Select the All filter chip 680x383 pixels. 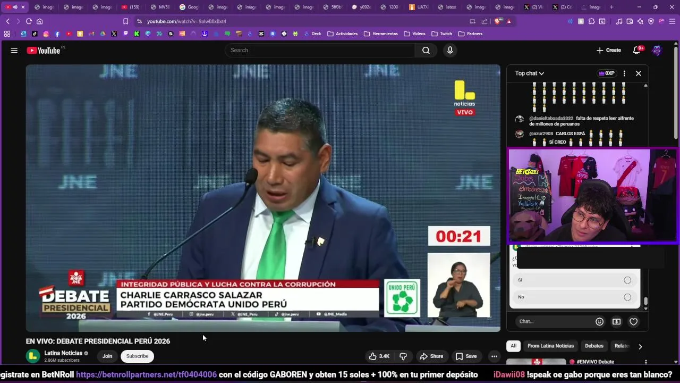click(513, 346)
